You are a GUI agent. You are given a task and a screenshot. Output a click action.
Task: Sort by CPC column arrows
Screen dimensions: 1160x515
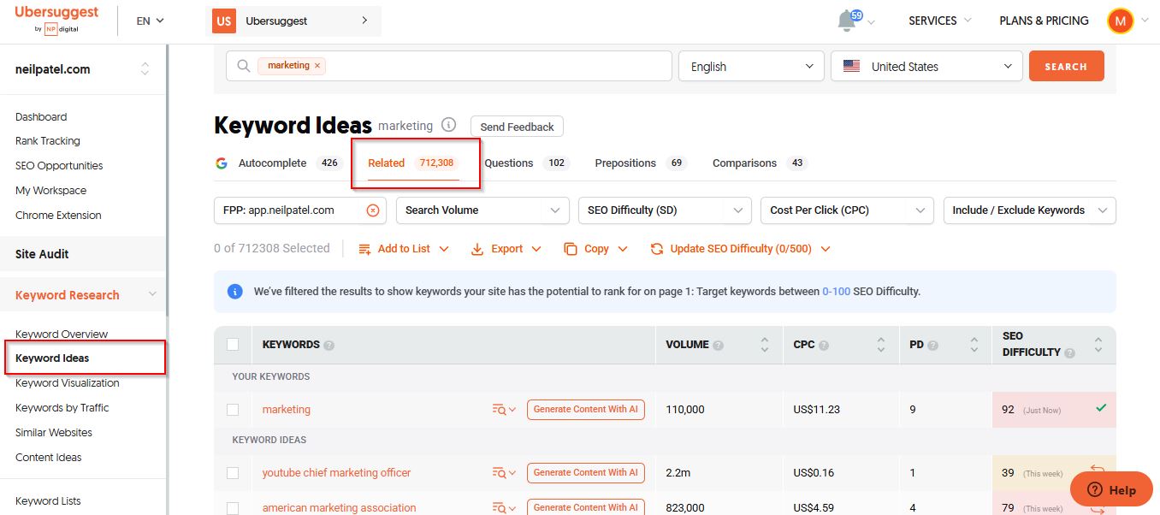pyautogui.click(x=881, y=345)
